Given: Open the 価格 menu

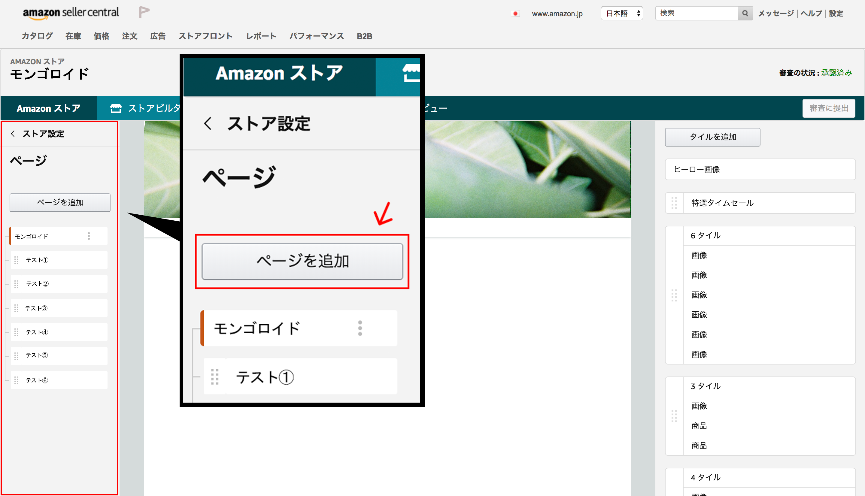Looking at the screenshot, I should 102,36.
